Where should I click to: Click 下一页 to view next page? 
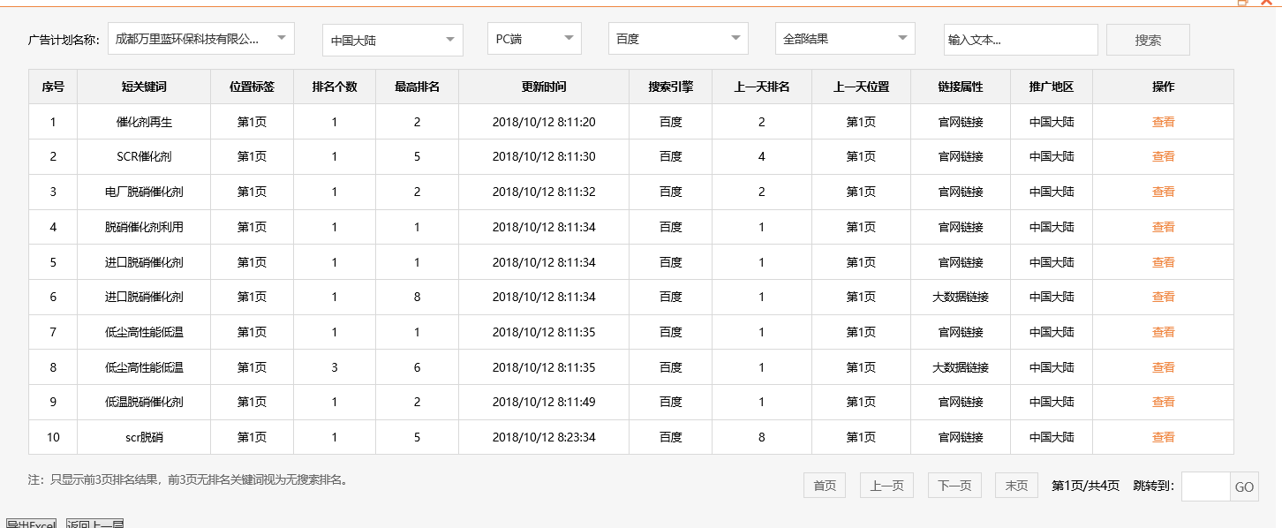pyautogui.click(x=954, y=485)
